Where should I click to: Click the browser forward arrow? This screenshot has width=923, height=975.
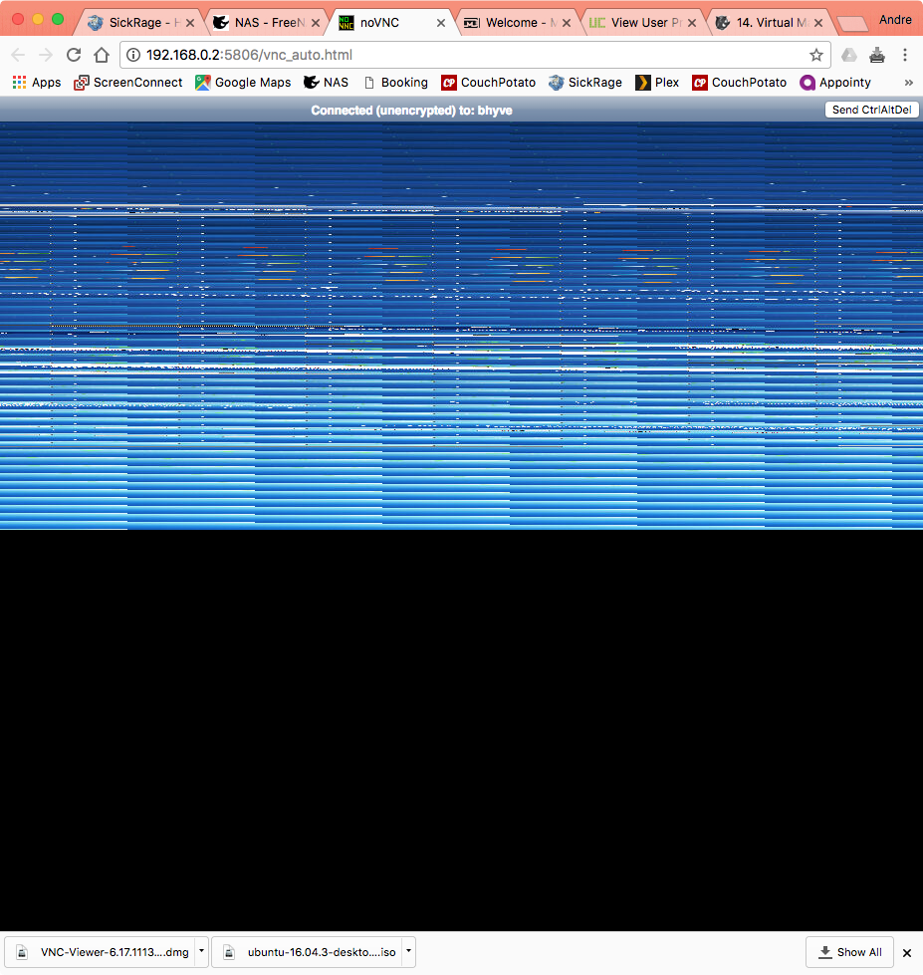tap(46, 55)
